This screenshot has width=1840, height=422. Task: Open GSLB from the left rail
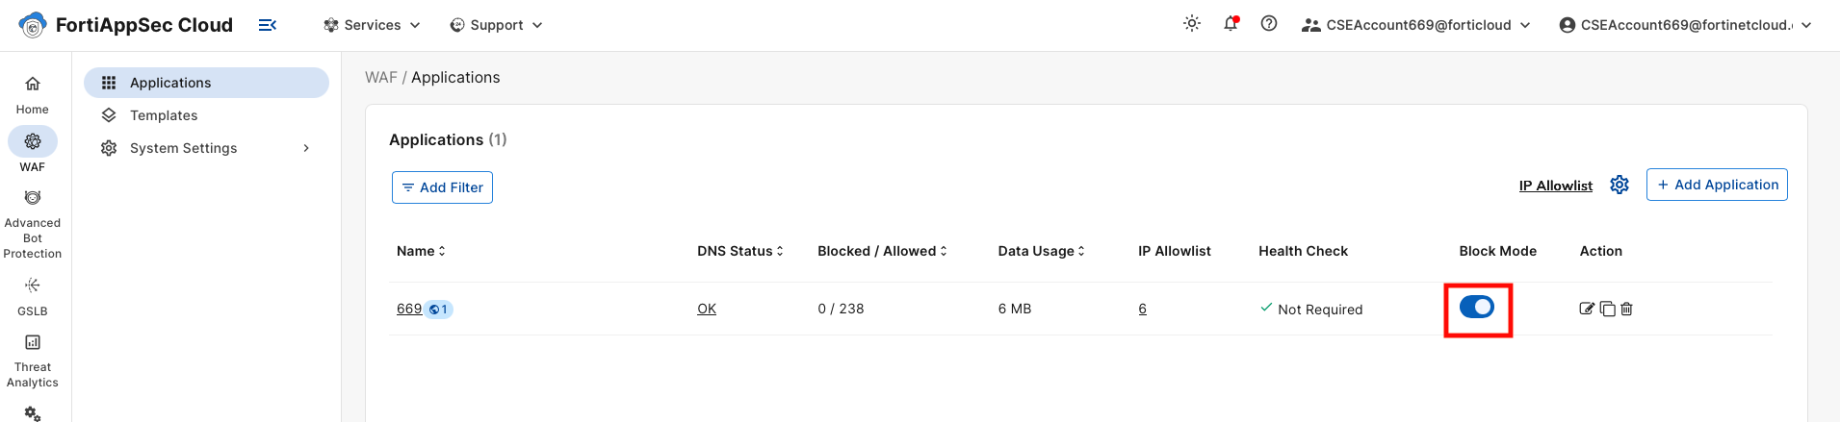33,297
